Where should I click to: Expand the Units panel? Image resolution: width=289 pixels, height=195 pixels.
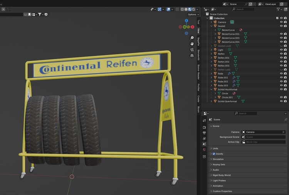(x=215, y=148)
